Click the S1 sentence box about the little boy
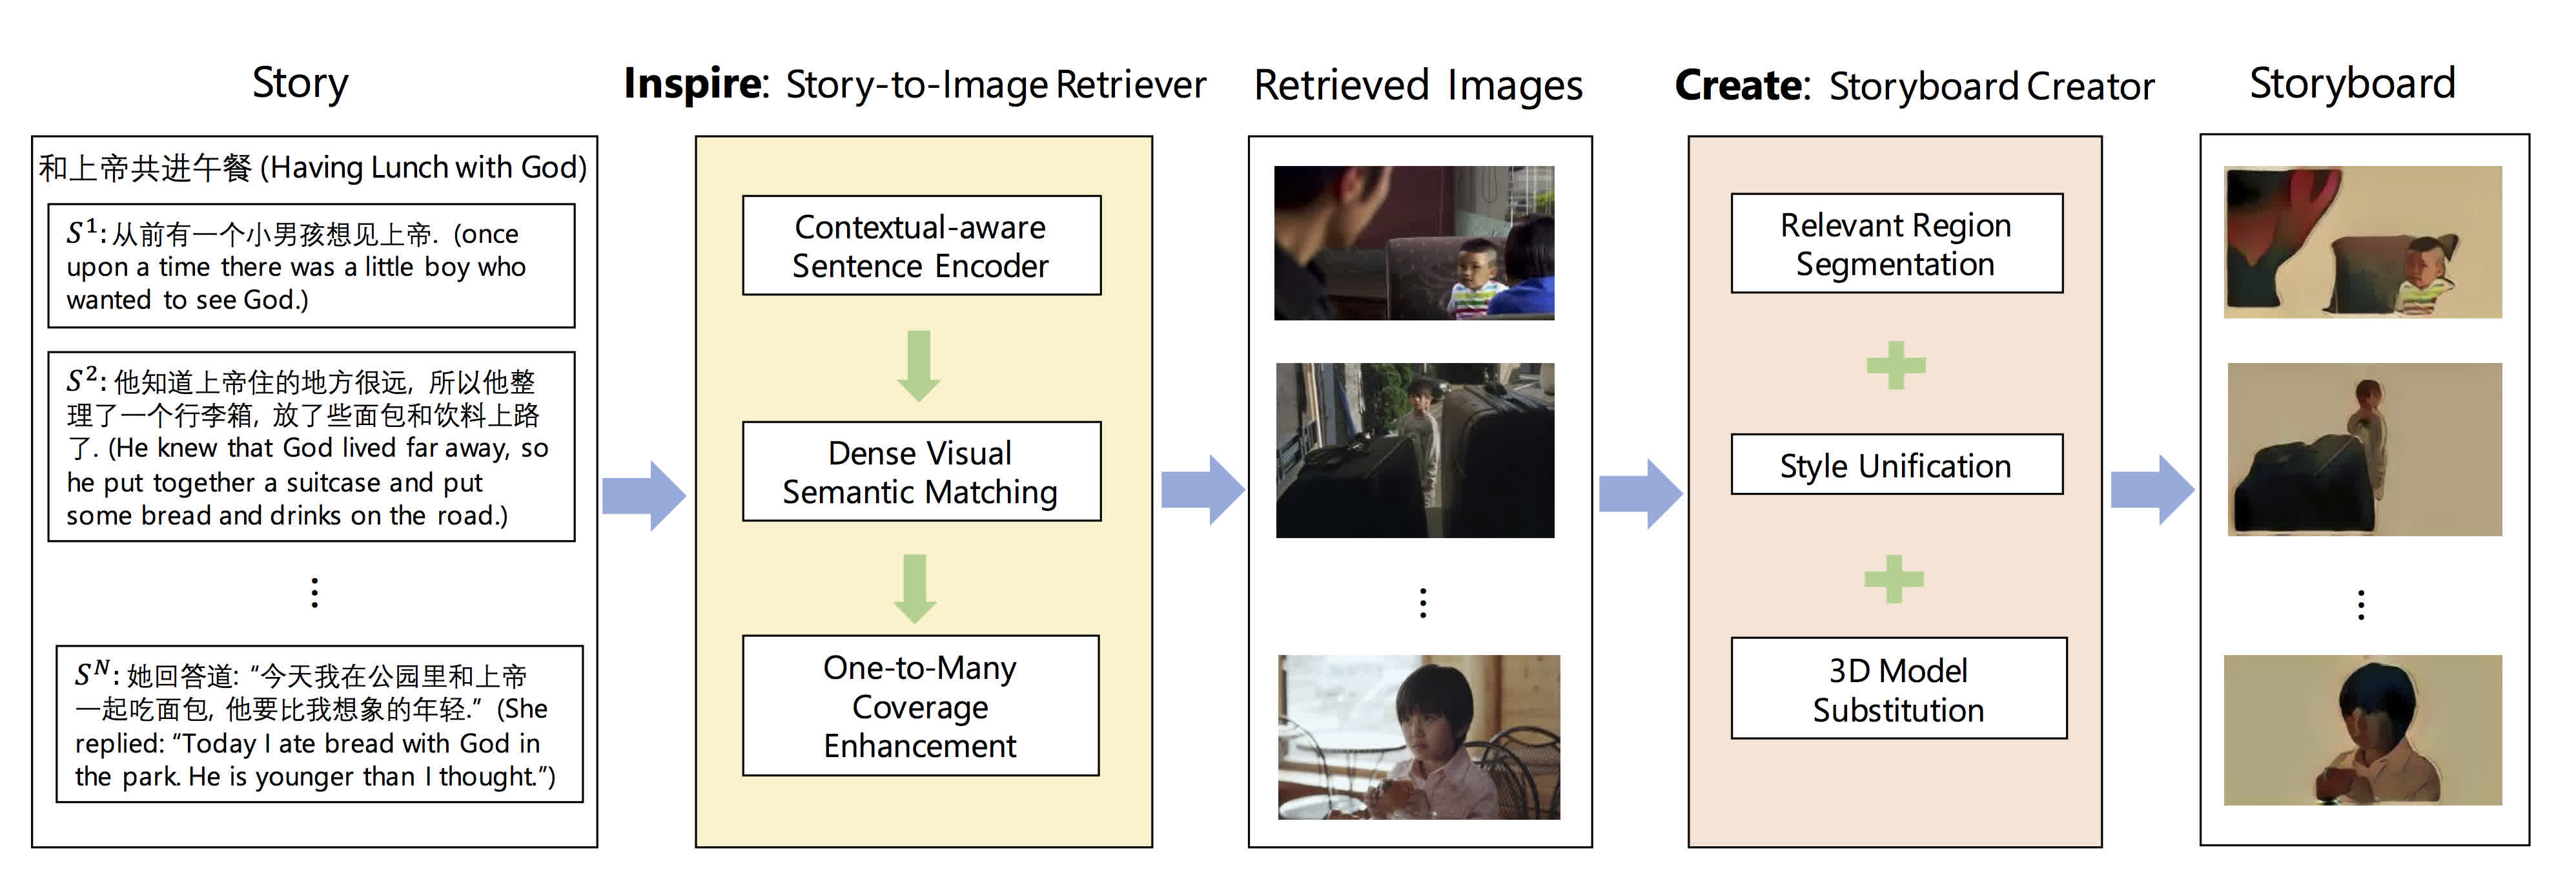This screenshot has width=2576, height=885. [x=311, y=266]
